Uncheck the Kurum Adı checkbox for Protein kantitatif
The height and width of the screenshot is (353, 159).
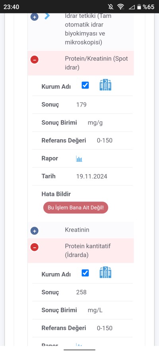(x=85, y=273)
